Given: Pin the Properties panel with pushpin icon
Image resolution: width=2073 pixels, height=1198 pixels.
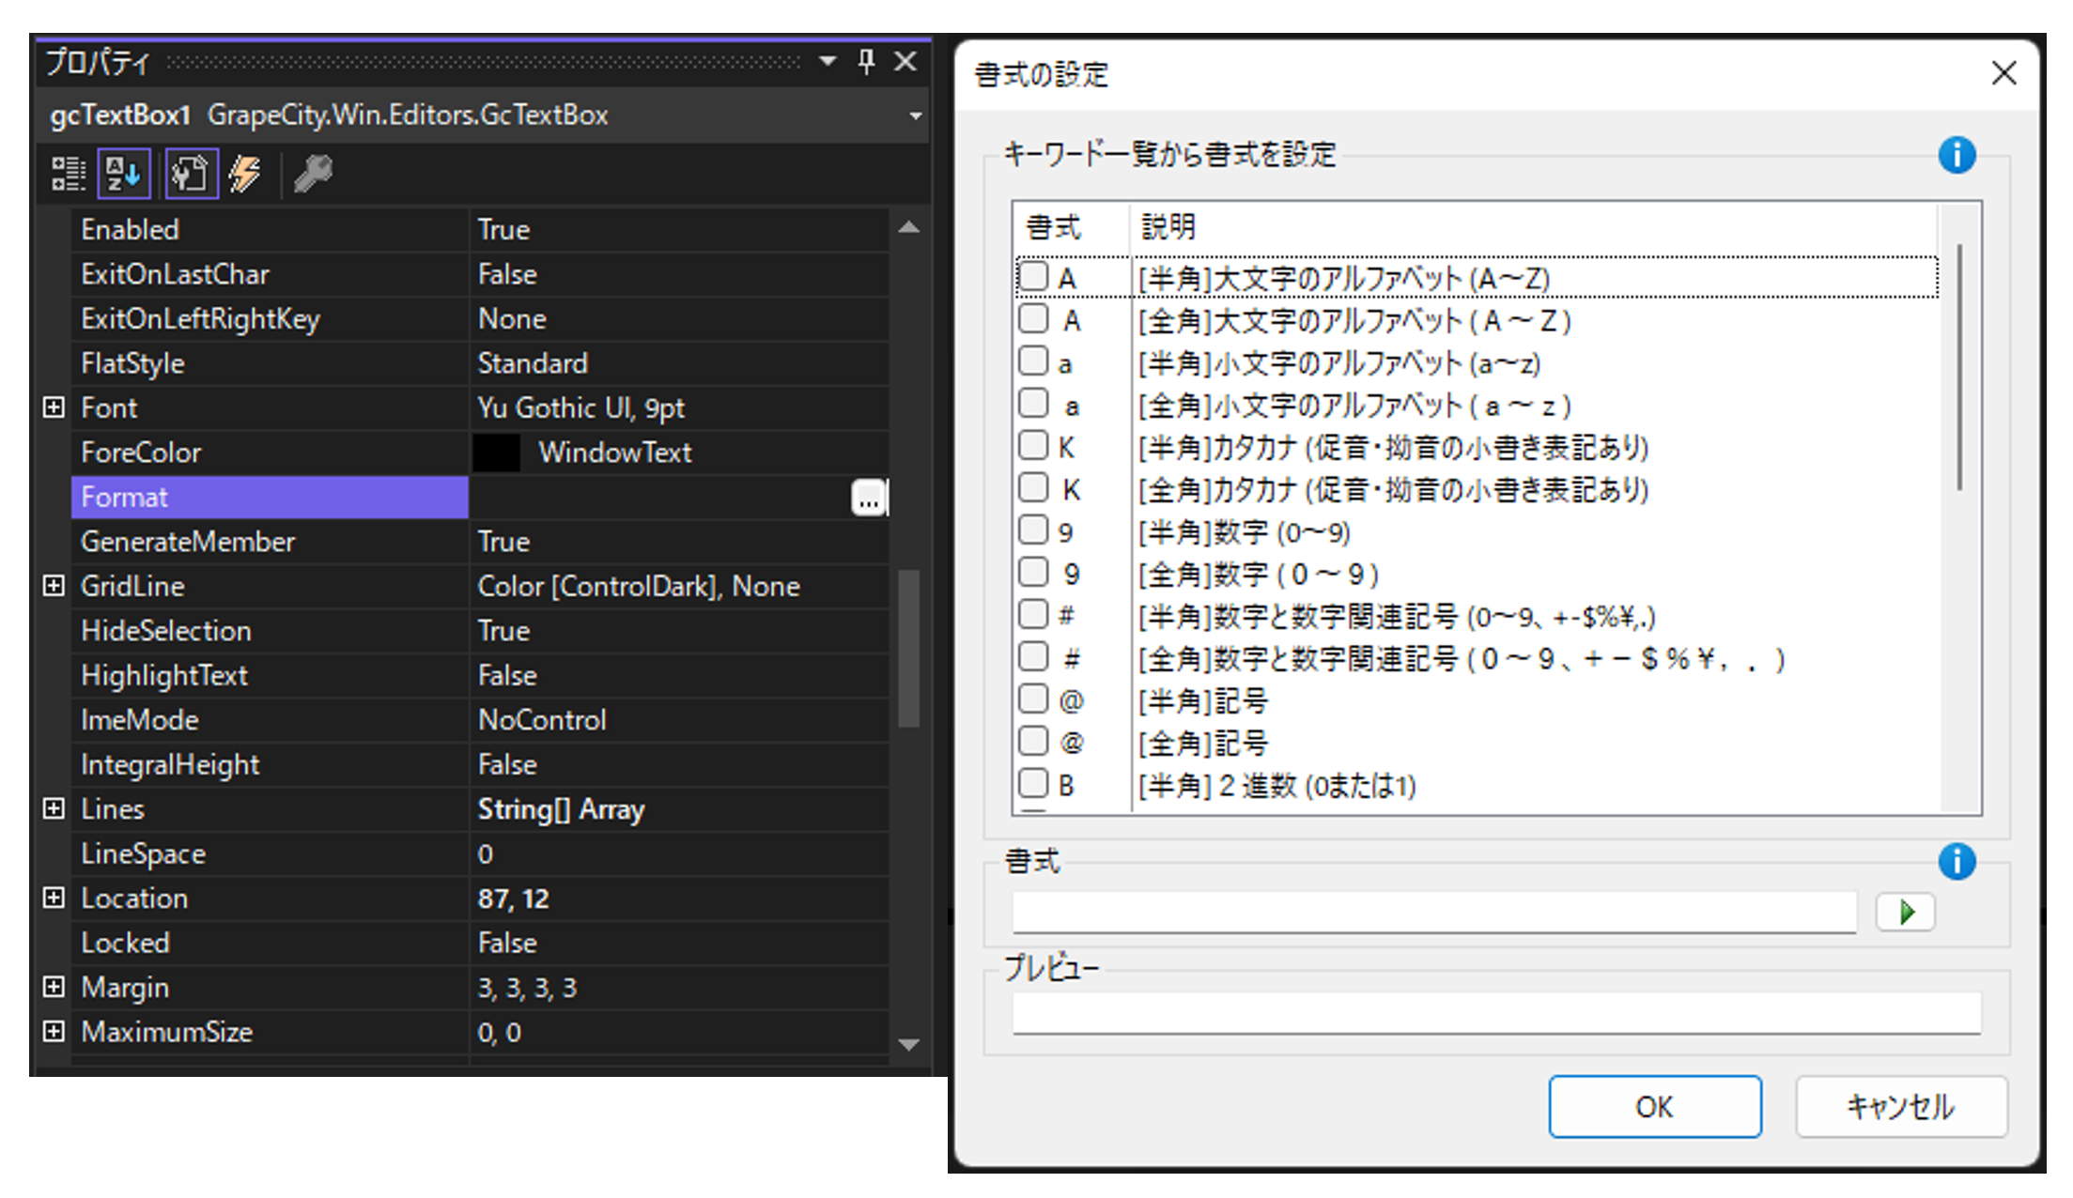Looking at the screenshot, I should tap(866, 62).
